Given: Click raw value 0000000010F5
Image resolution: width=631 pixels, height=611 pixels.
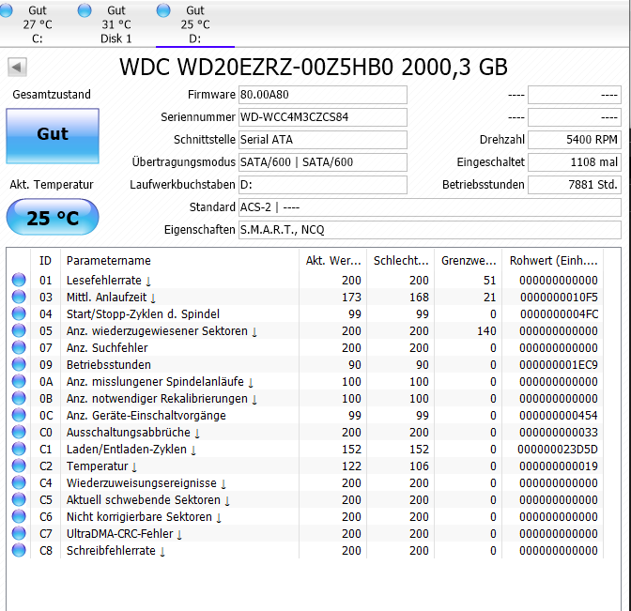Looking at the screenshot, I should pyautogui.click(x=559, y=297).
